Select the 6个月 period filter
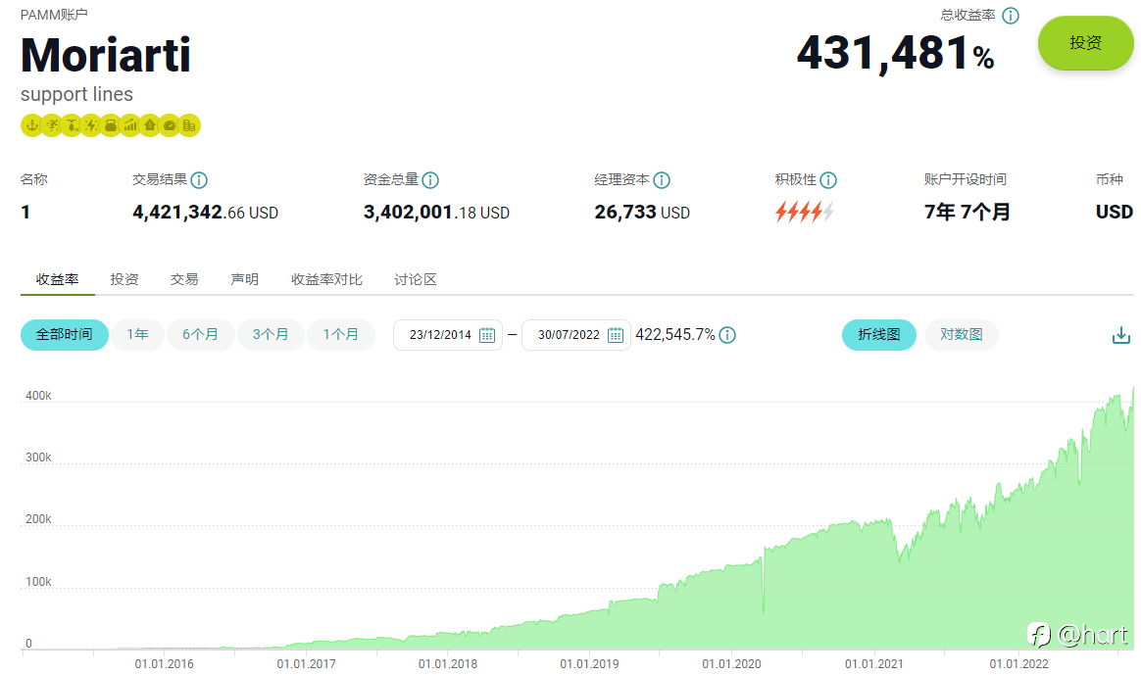The image size is (1141, 675). coord(200,335)
